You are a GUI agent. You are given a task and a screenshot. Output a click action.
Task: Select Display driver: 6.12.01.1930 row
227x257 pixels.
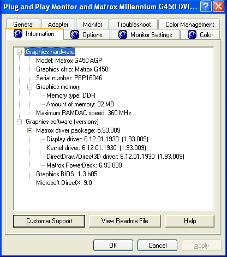coord(97,139)
